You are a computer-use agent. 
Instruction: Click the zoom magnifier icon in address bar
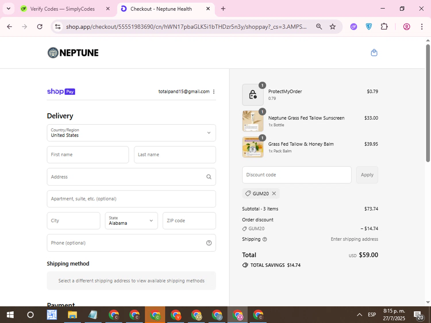point(319,27)
